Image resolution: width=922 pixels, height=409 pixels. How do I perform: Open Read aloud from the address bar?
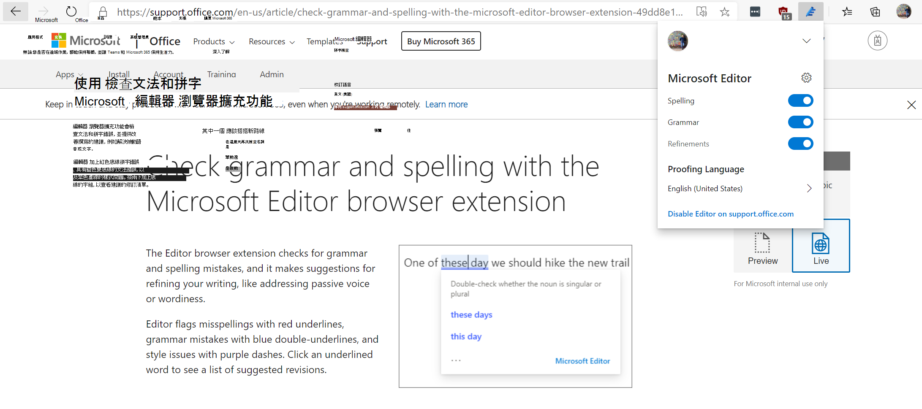(x=702, y=11)
